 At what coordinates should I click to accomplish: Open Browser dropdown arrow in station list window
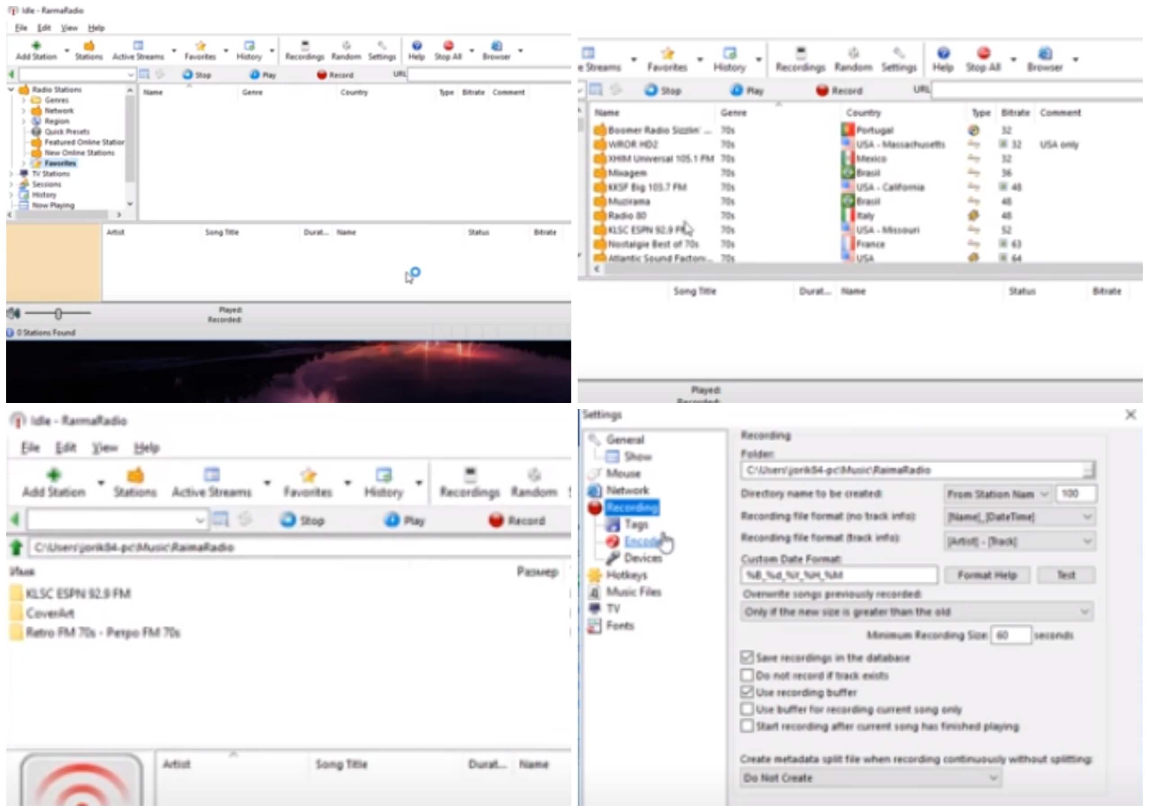click(1075, 59)
